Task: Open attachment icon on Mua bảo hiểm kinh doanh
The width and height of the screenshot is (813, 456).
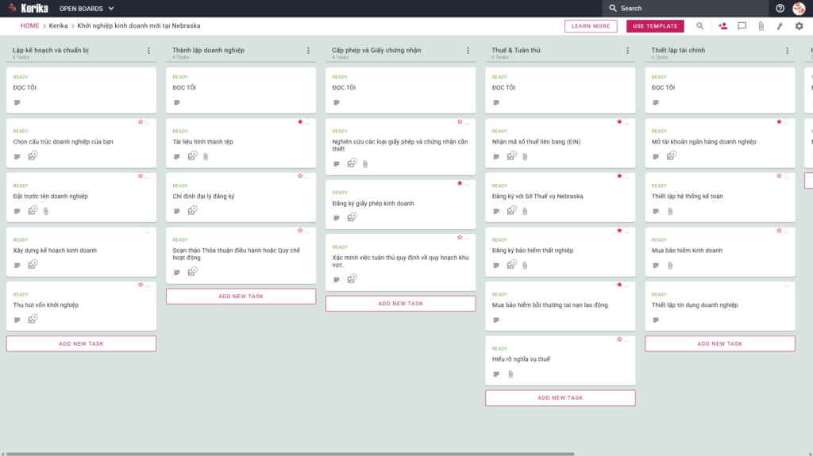Action: (x=670, y=266)
